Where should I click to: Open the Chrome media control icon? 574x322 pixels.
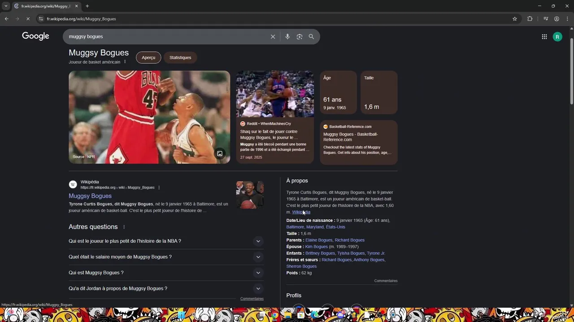[546, 19]
